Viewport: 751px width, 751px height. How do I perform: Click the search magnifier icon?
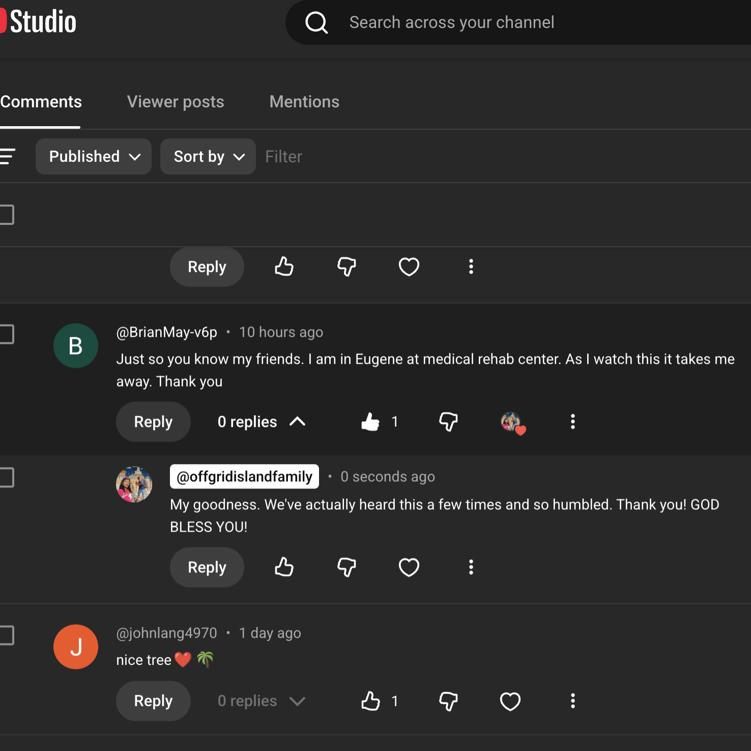(316, 22)
